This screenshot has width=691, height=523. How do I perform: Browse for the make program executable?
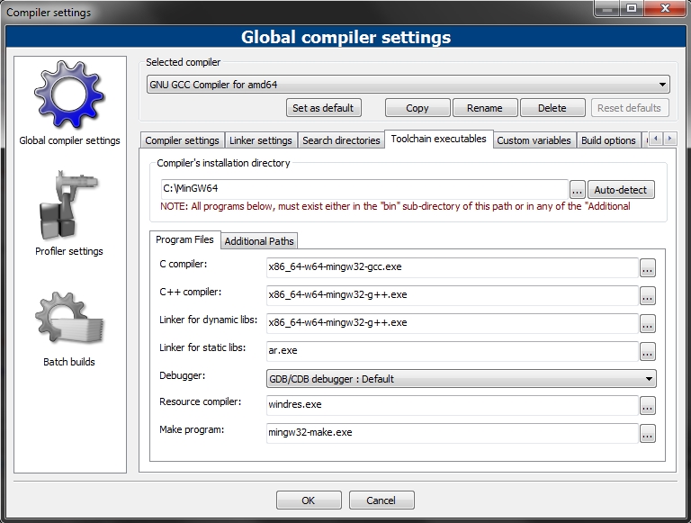(x=647, y=434)
